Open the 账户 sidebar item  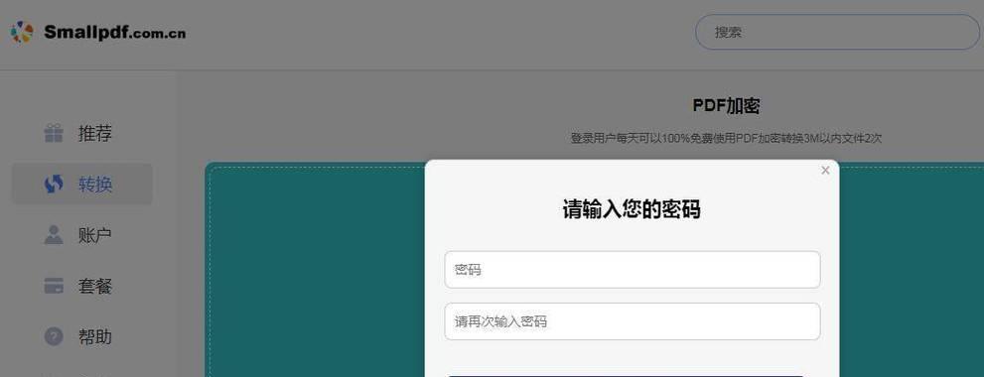pos(81,235)
